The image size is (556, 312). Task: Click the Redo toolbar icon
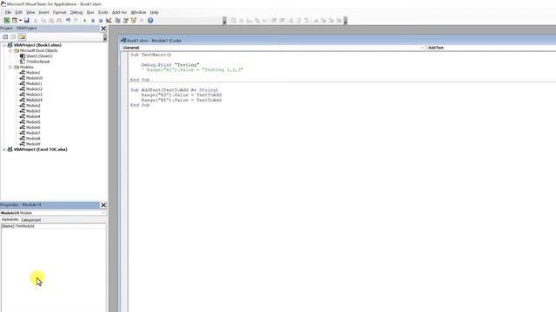(x=76, y=21)
